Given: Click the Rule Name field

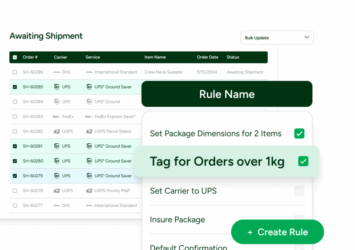Looking at the screenshot, I should click(x=227, y=94).
